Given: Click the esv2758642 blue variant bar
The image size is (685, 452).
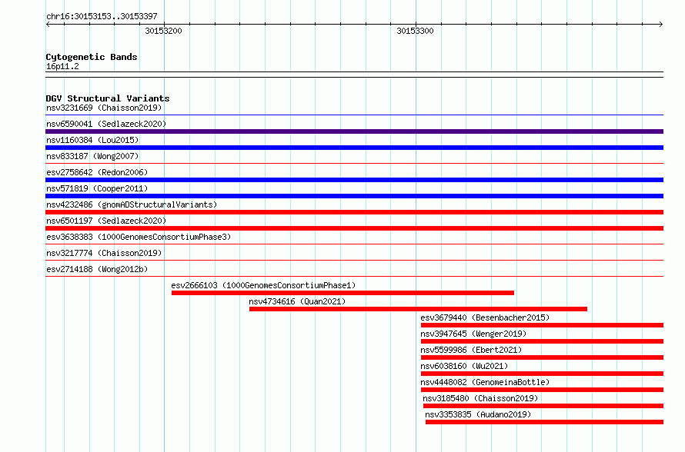Looking at the screenshot, I should 354,180.
